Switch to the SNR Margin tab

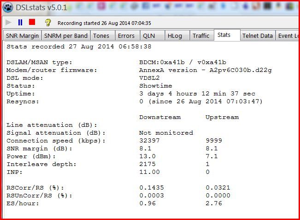pos(22,36)
